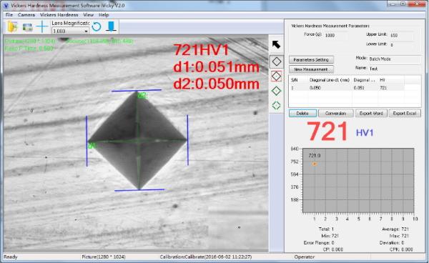
Task: Select the black diamond measurement tool
Action: click(277, 61)
